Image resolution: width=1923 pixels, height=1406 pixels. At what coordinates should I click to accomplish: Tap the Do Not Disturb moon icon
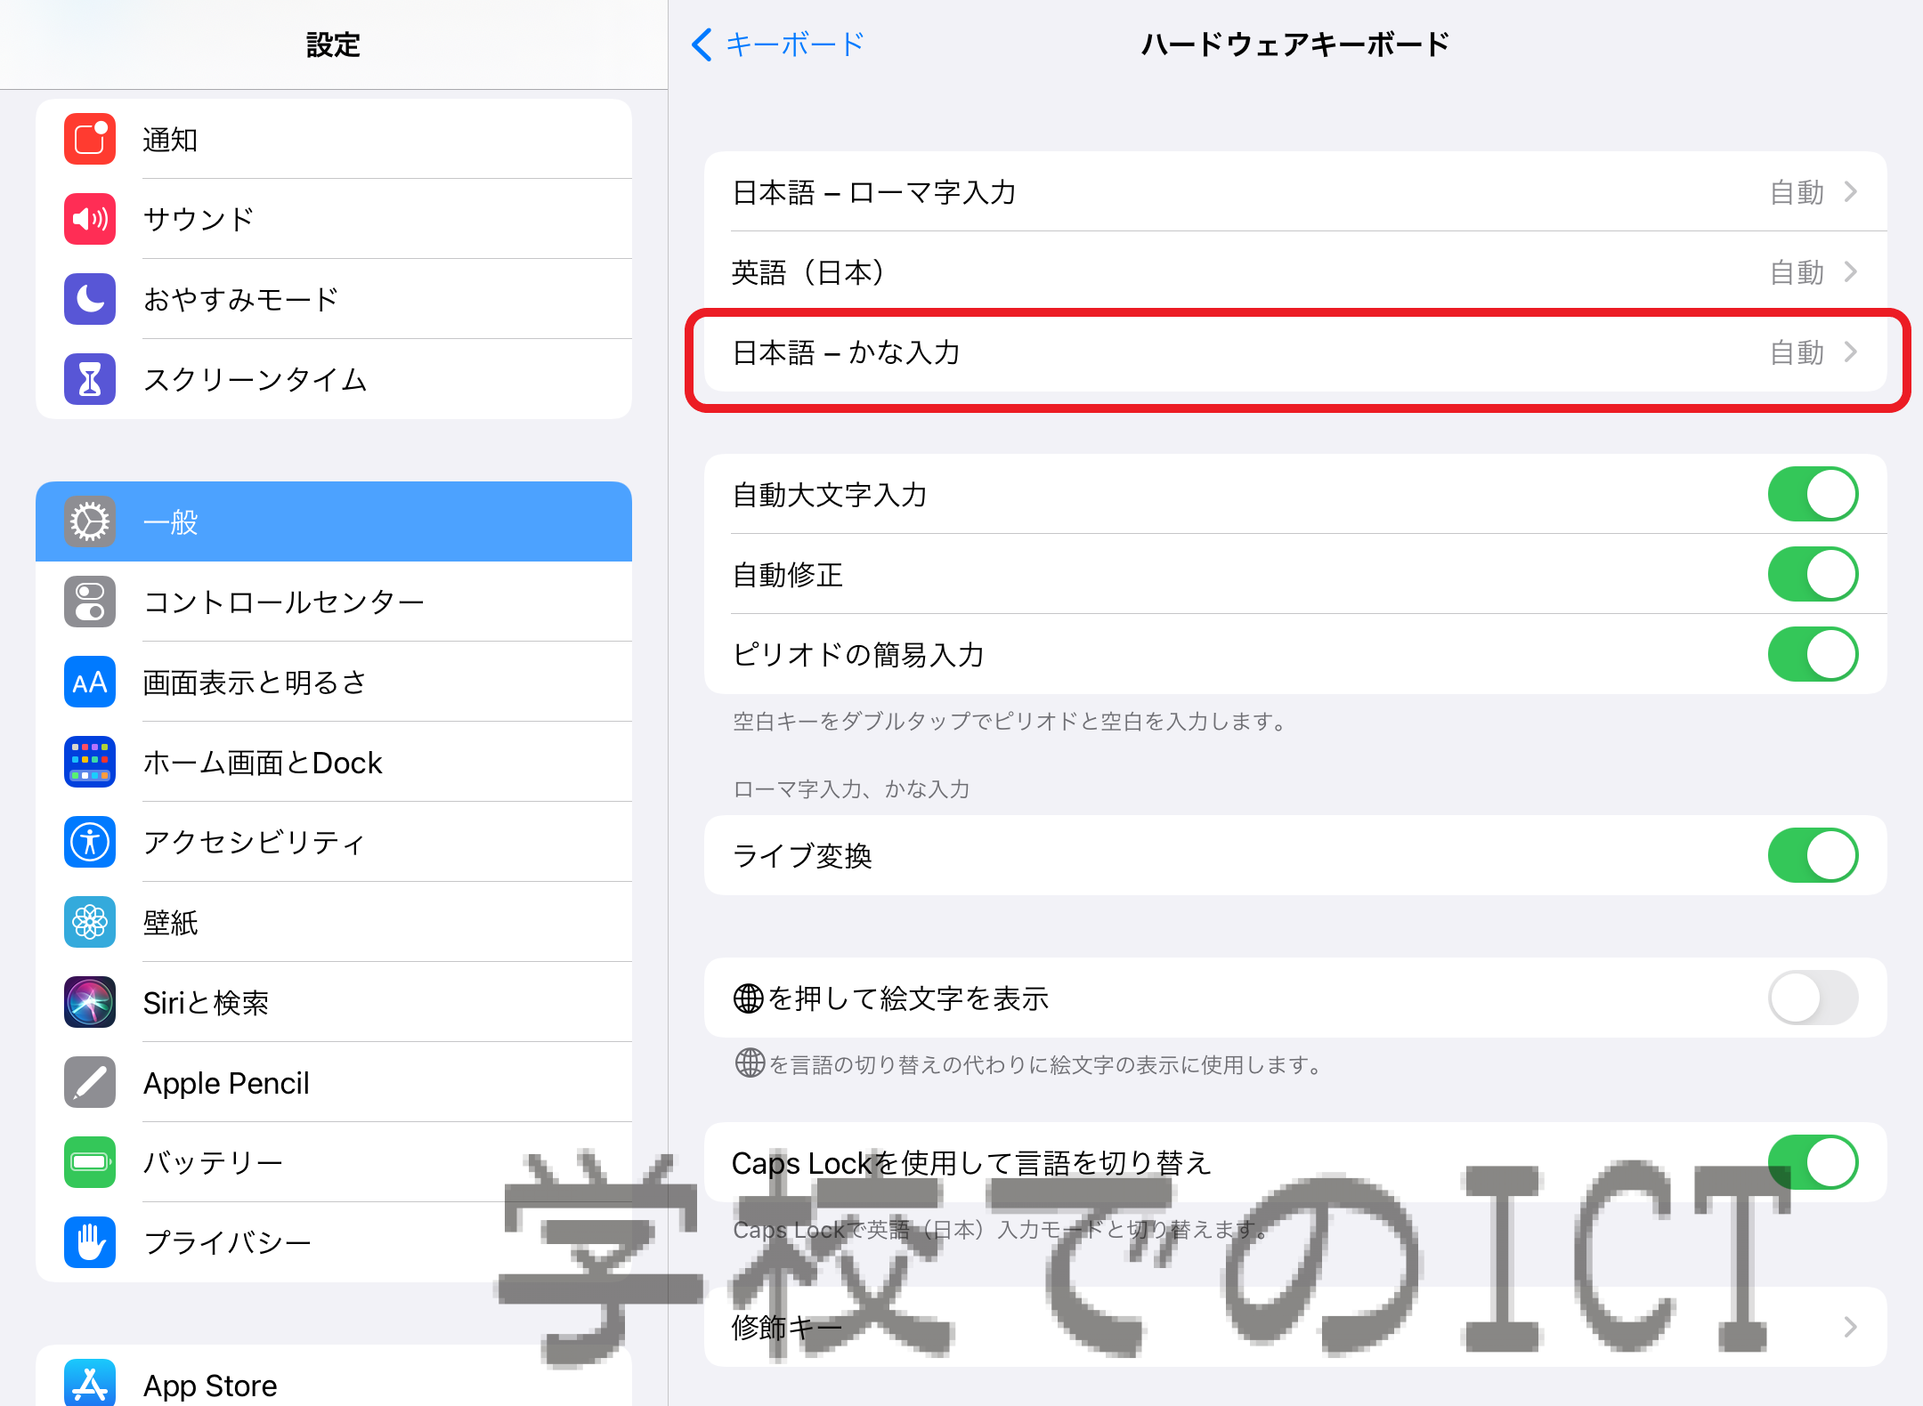(90, 299)
